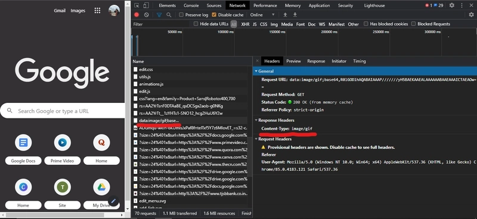Viewport: 477px width, 219px height.
Task: Check Has blocked cookies
Action: tap(366, 24)
